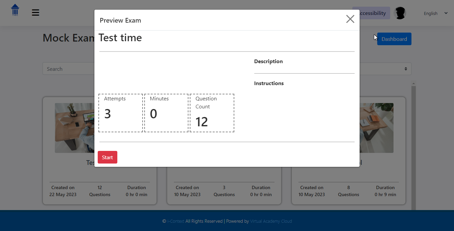Open the Accessibility options
Viewport: 454px width, 231px height.
coord(372,13)
